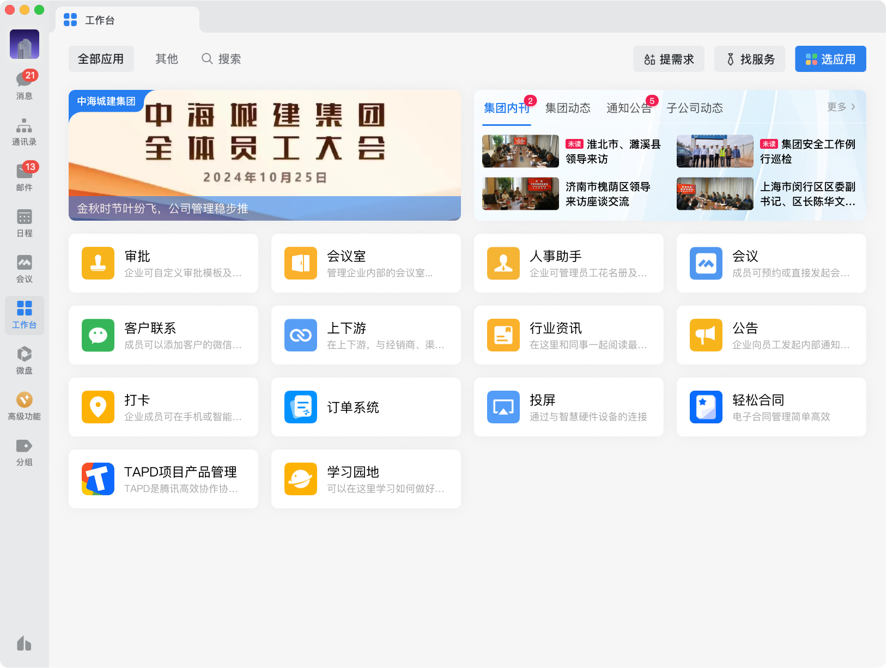Open the 会议 app icon in the grid
Image resolution: width=887 pixels, height=668 pixels.
point(706,263)
